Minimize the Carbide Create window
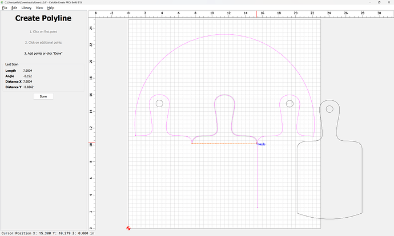 pos(370,2)
